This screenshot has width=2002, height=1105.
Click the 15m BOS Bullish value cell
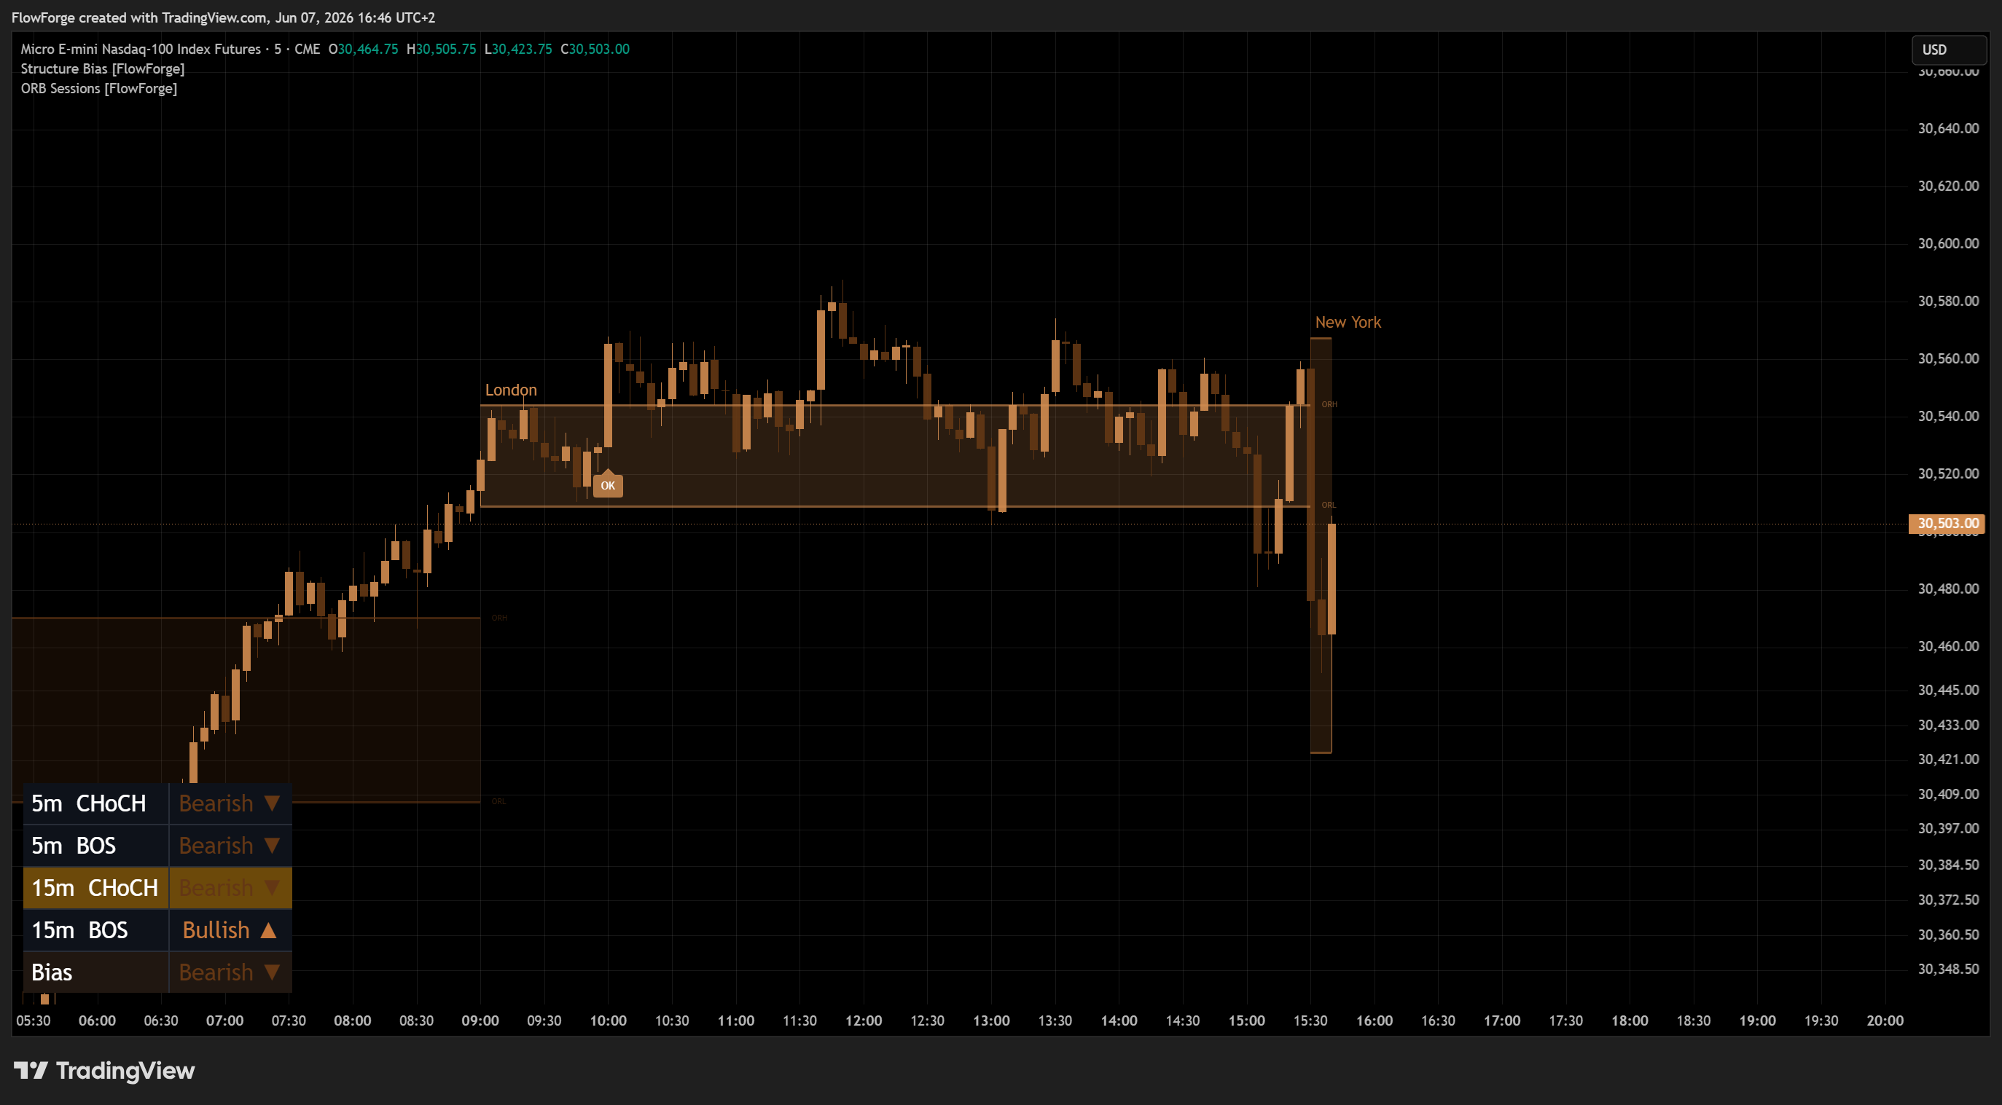230,929
